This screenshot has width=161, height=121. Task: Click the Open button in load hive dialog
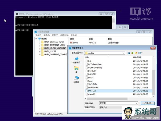(148, 103)
